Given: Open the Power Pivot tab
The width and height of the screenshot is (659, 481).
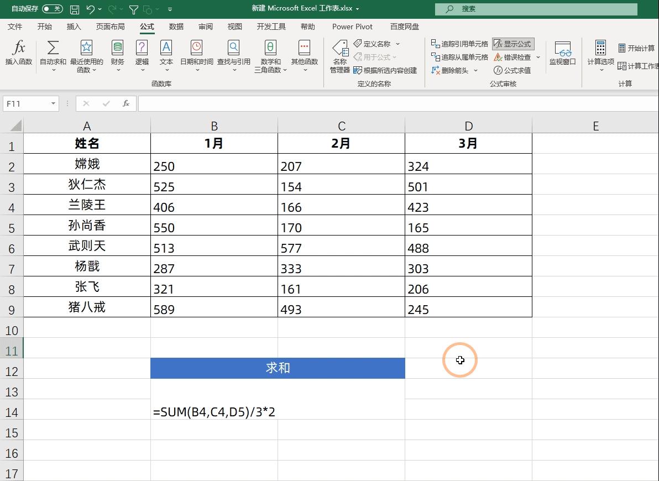Looking at the screenshot, I should 352,26.
